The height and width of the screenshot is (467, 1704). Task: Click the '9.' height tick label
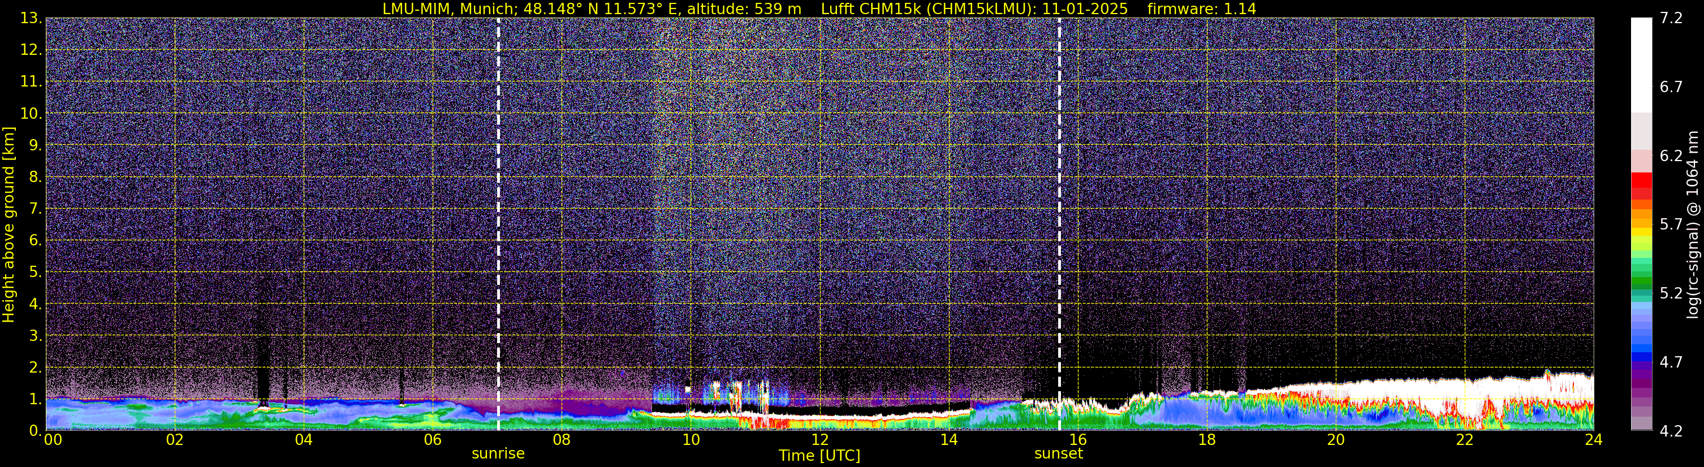(35, 145)
